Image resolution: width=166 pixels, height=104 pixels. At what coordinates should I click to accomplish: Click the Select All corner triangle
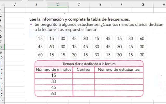[x=2, y=5]
